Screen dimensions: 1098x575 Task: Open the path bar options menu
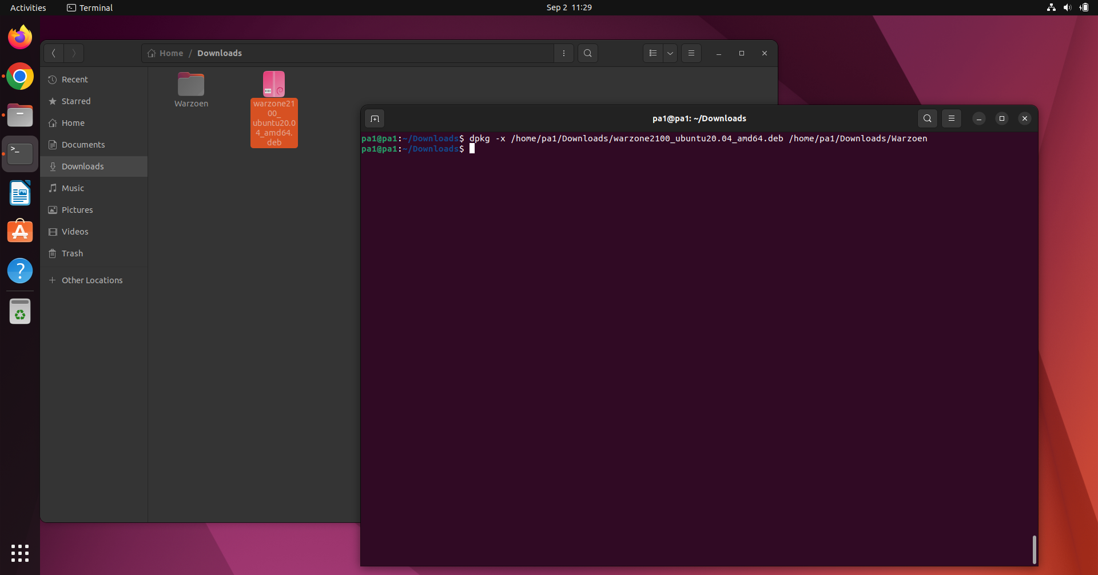pyautogui.click(x=564, y=53)
